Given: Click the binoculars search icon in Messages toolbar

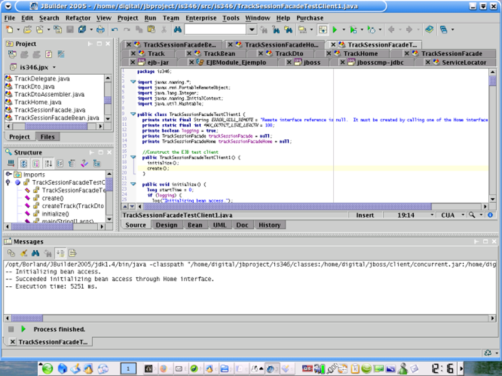Looking at the screenshot, I should (36, 253).
